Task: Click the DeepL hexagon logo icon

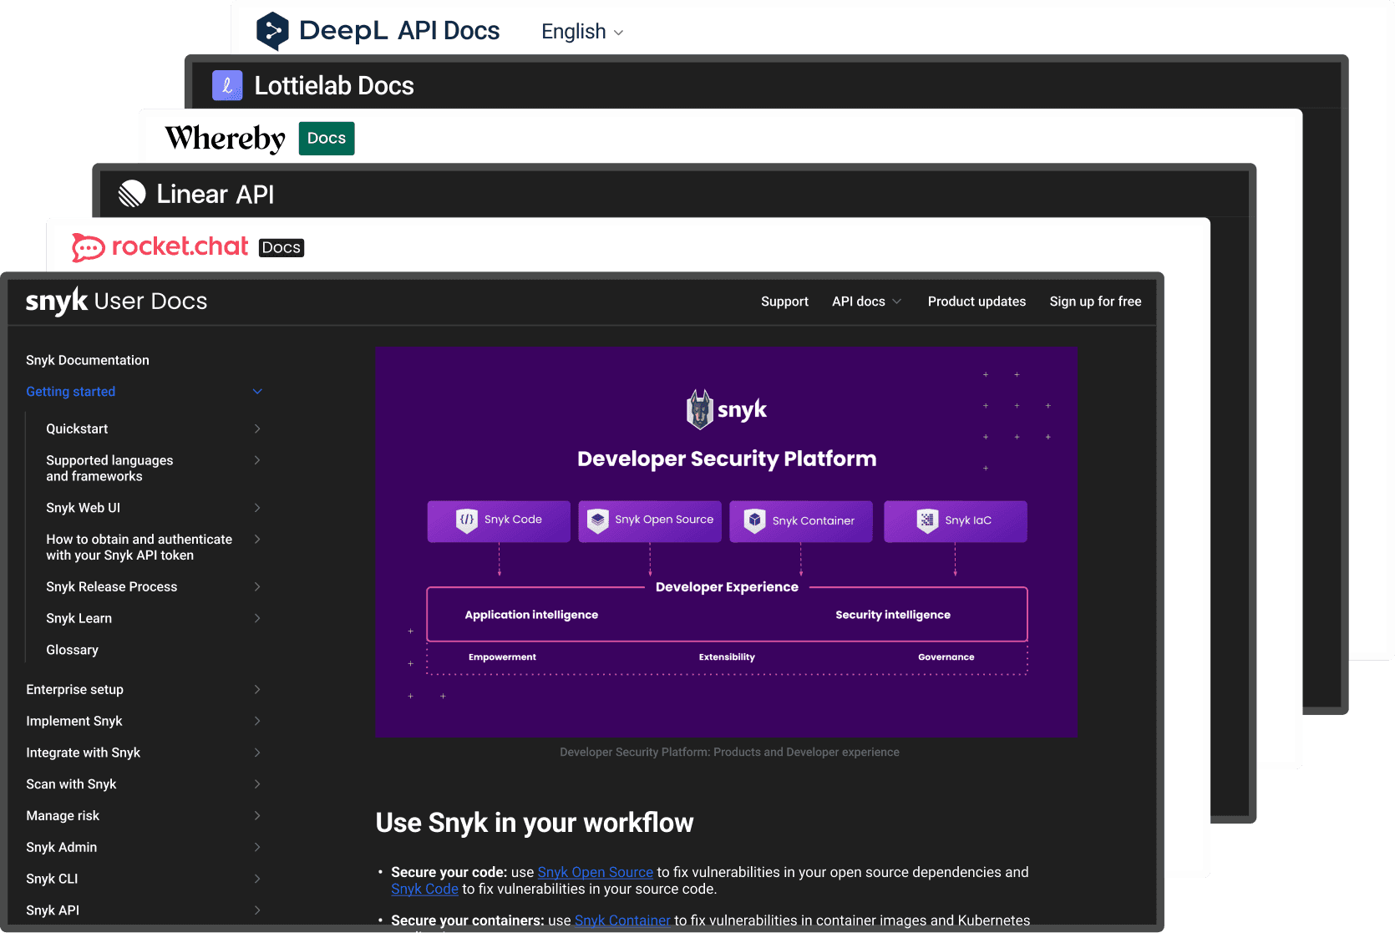Action: (x=272, y=31)
